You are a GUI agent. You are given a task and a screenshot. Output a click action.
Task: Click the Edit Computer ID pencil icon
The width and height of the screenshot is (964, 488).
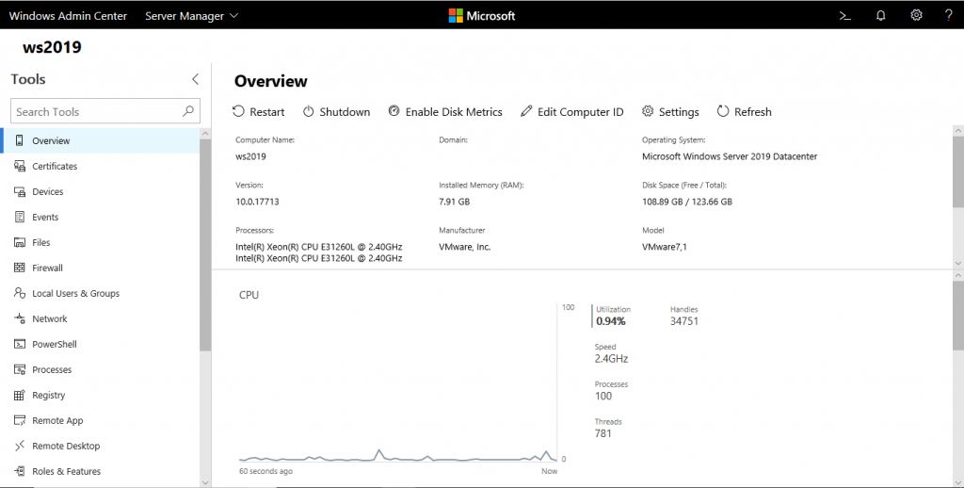tap(526, 111)
